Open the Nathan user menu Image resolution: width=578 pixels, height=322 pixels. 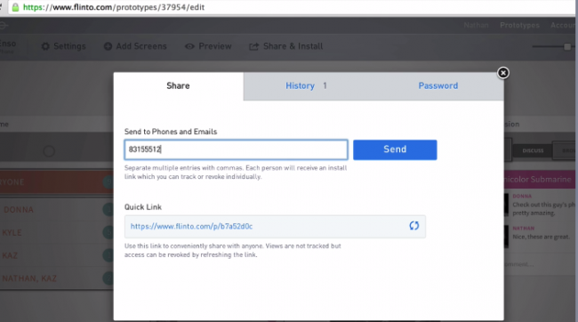pyautogui.click(x=477, y=25)
